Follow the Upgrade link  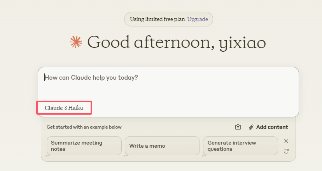(x=198, y=19)
